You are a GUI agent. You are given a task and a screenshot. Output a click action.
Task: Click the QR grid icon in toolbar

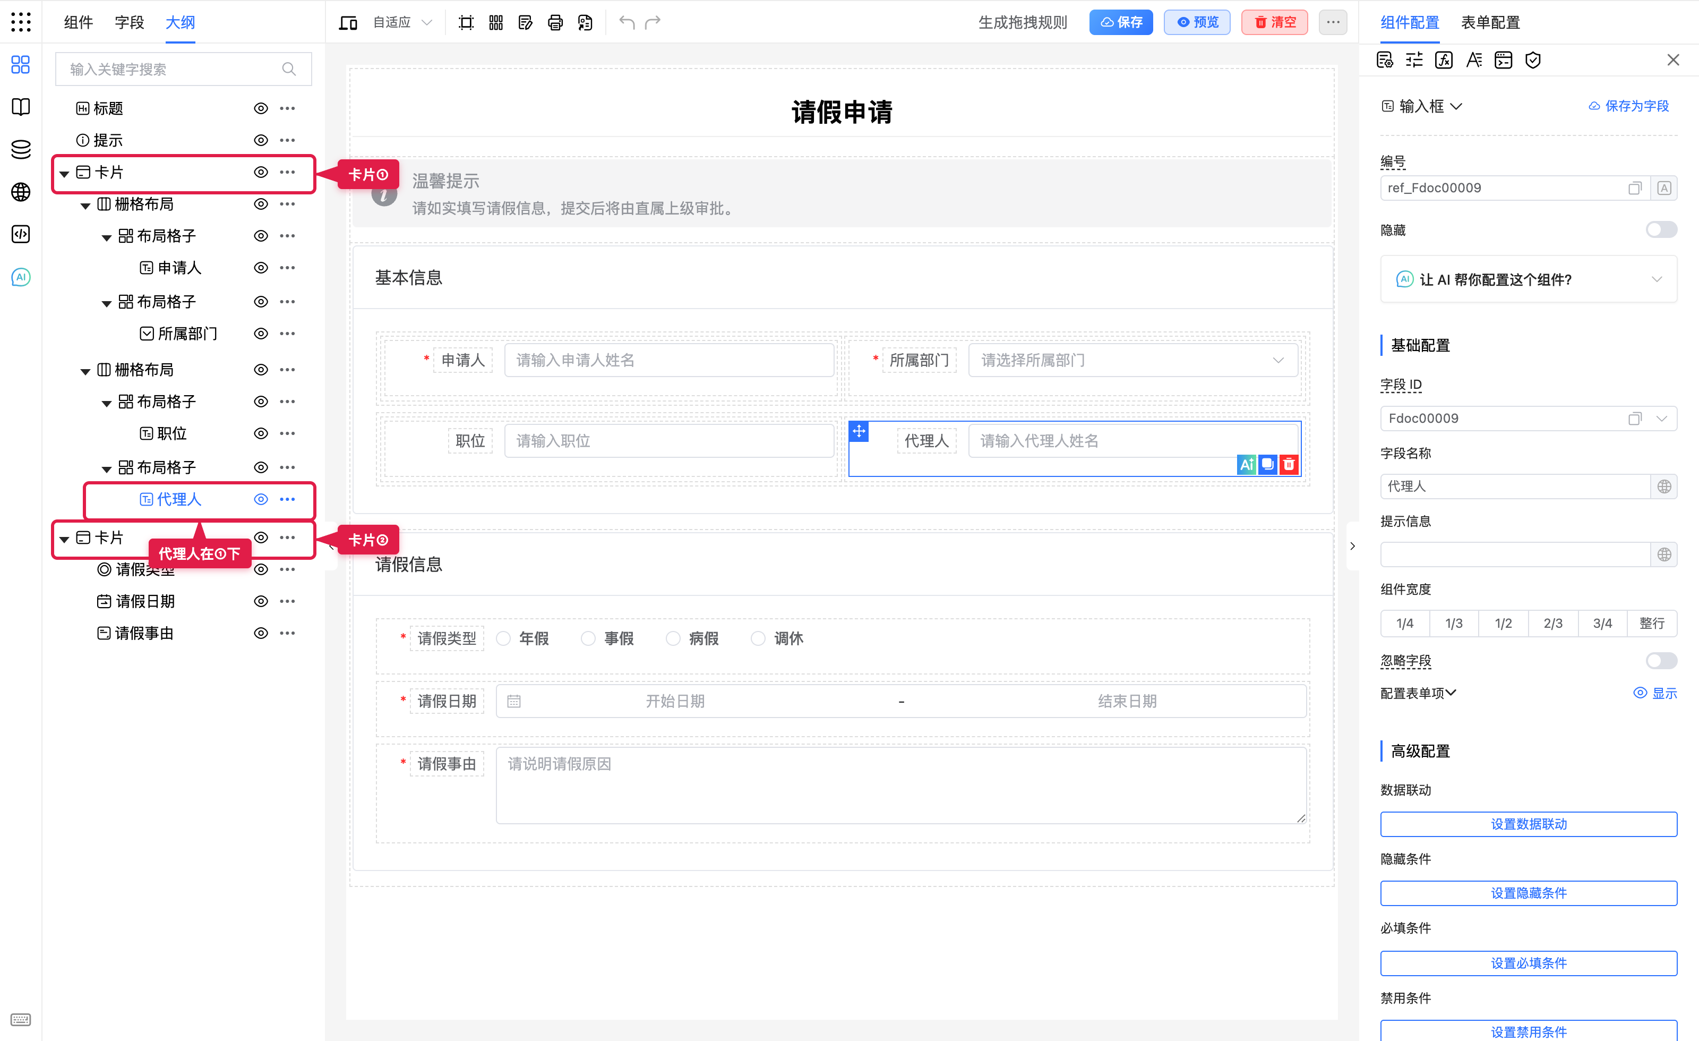point(496,23)
